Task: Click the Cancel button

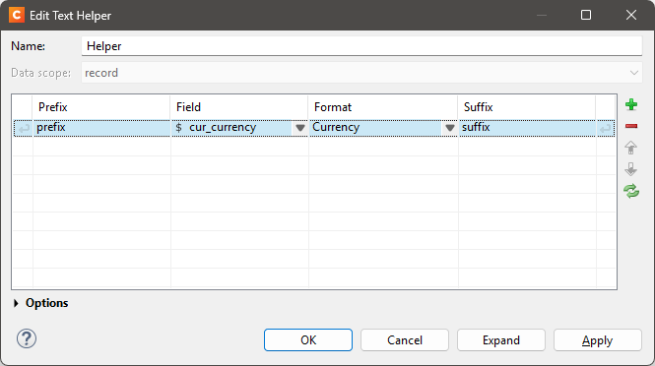Action: tap(405, 340)
